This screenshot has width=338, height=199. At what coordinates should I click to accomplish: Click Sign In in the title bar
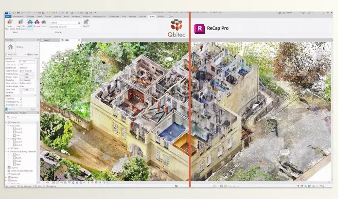click(x=289, y=13)
